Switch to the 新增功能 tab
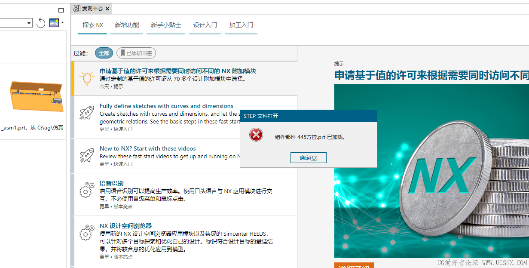The height and width of the screenshot is (268, 529). pos(127,25)
